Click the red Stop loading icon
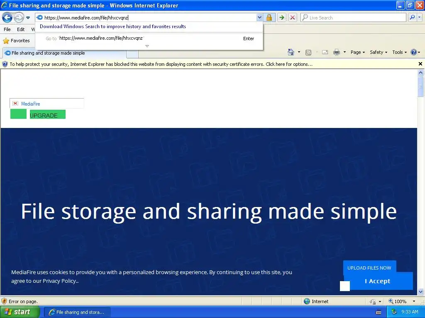This screenshot has width=425, height=318. coord(293,17)
